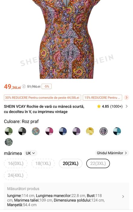Choose size 24(4XL)

pyautogui.click(x=16, y=175)
